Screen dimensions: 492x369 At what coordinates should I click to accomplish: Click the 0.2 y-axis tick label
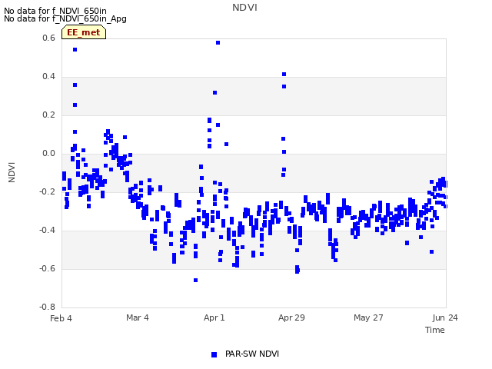[48, 115]
